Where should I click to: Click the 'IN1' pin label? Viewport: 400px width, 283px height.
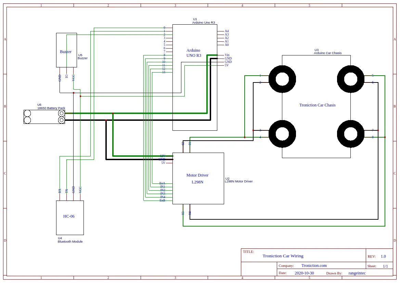point(163,187)
